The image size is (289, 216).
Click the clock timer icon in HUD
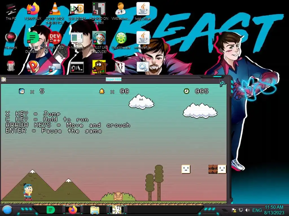[187, 91]
